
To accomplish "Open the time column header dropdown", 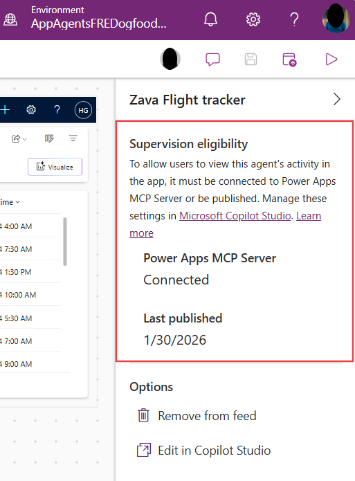I will [10, 202].
